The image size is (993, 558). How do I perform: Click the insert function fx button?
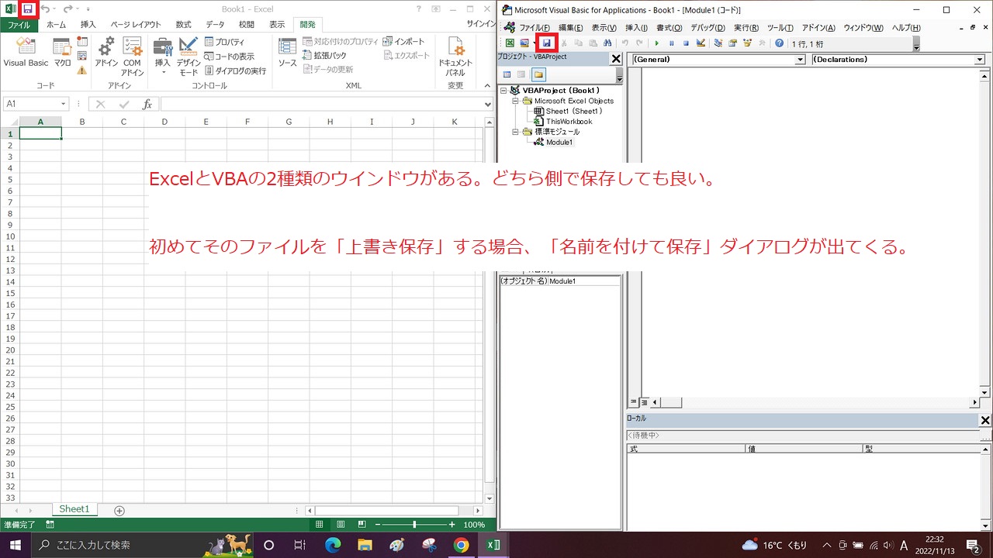click(147, 104)
